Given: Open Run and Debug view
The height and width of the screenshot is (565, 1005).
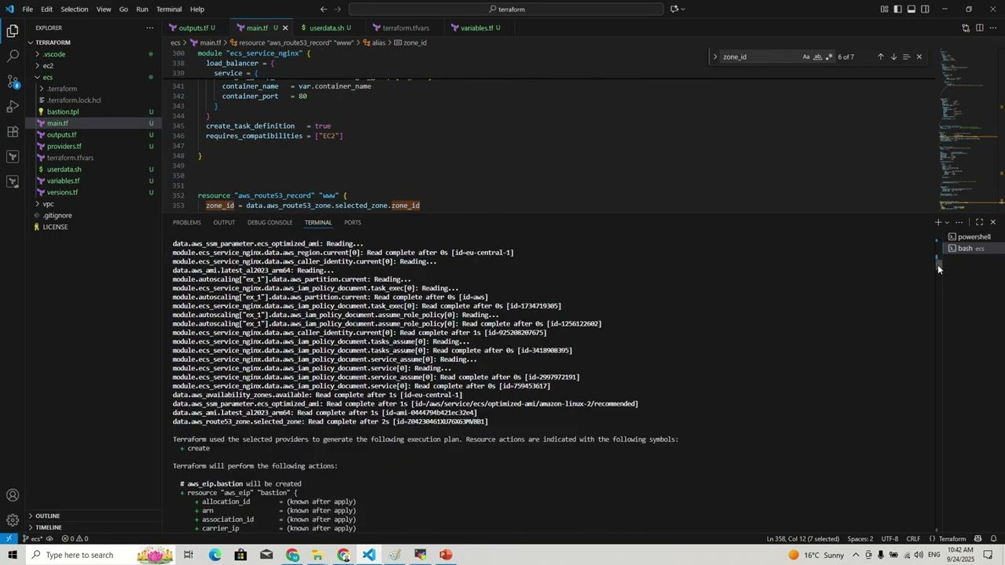Looking at the screenshot, I should pos(13,107).
